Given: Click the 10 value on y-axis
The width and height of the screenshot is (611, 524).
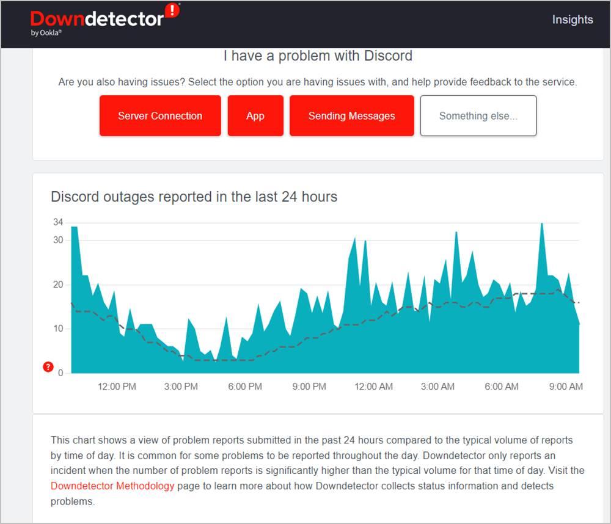Looking at the screenshot, I should (58, 329).
